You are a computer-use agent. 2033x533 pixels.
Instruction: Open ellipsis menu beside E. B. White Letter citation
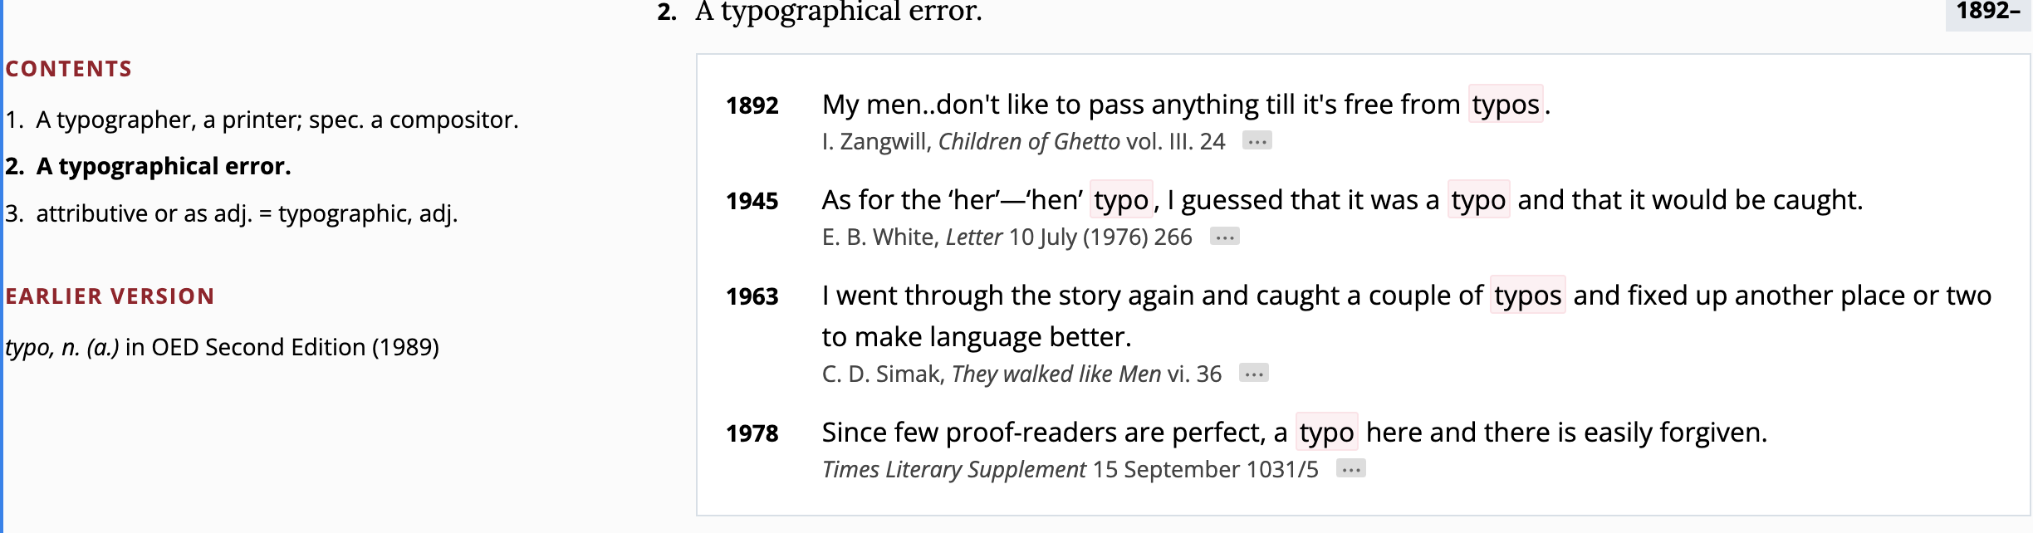point(1224,237)
